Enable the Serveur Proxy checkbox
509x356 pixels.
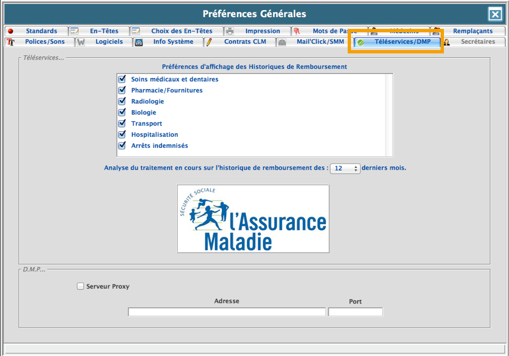80,286
